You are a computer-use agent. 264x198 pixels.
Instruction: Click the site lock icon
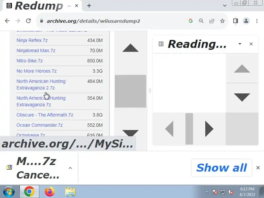[42, 21]
